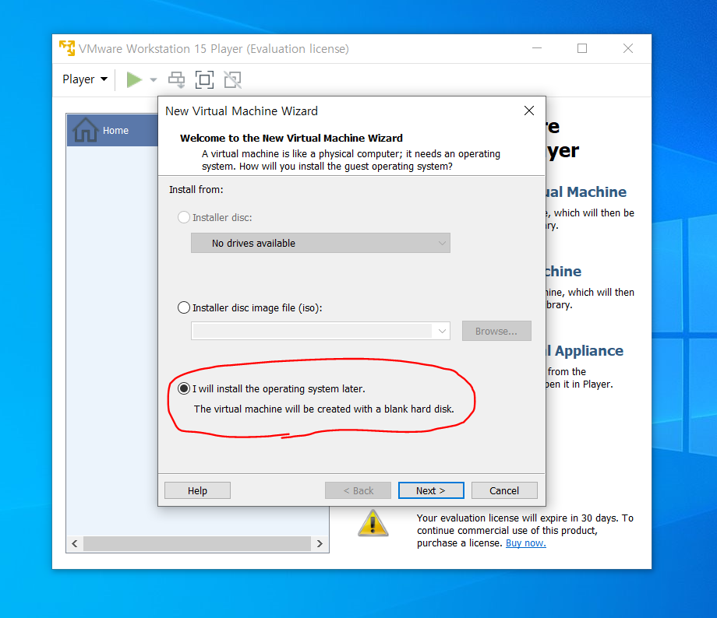Click the library scrollbar right arrow
This screenshot has height=618, width=717.
[320, 543]
